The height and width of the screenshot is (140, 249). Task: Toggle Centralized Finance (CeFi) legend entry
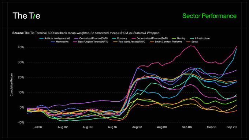pyautogui.click(x=91, y=38)
